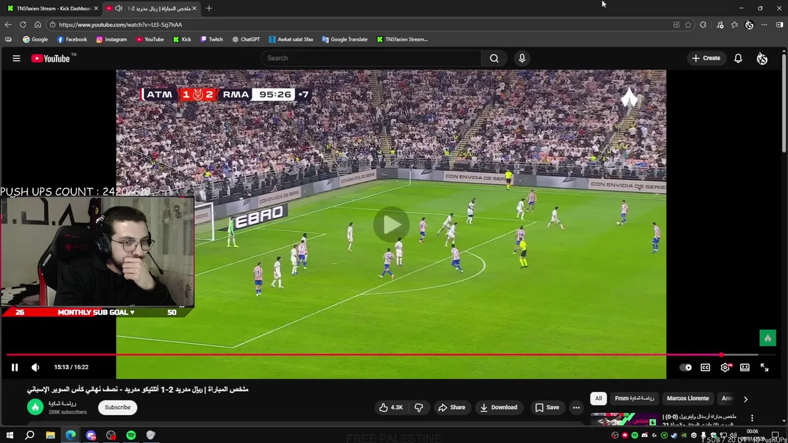Mute the video with volume icon

point(35,367)
